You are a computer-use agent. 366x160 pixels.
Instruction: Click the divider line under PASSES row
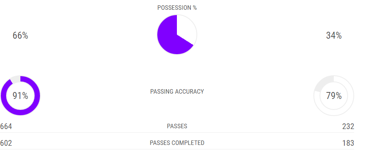pos(177,132)
